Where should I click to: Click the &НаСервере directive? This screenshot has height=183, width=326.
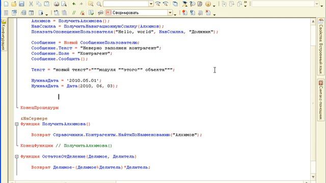pyautogui.click(x=34, y=118)
